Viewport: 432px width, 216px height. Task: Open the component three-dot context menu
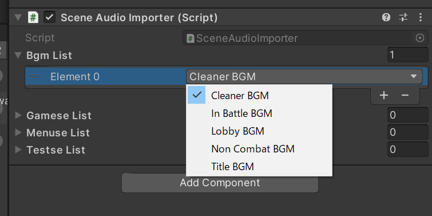(x=421, y=17)
